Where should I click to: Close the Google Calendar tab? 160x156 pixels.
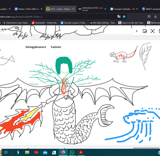tap(137, 9)
